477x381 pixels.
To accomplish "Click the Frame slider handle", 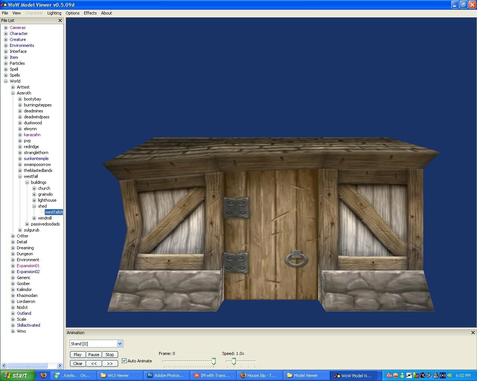I will 214,361.
